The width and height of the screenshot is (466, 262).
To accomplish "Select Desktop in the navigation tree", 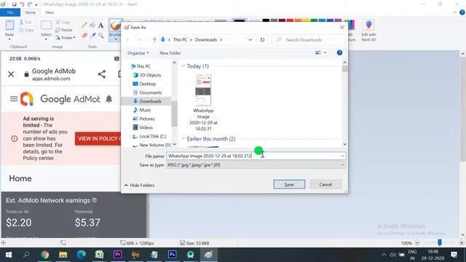I will pyautogui.click(x=144, y=84).
